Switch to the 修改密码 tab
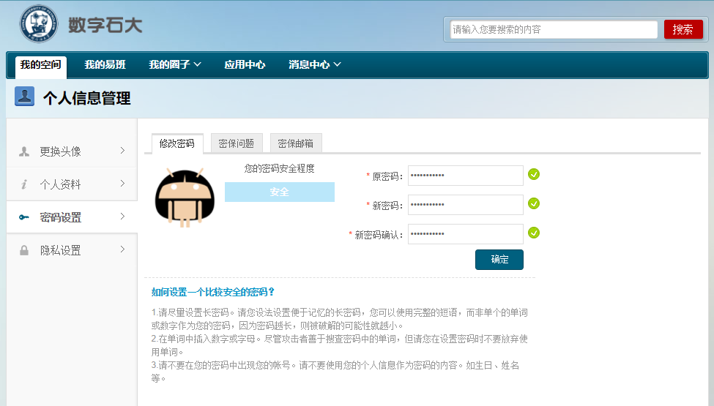 [177, 143]
